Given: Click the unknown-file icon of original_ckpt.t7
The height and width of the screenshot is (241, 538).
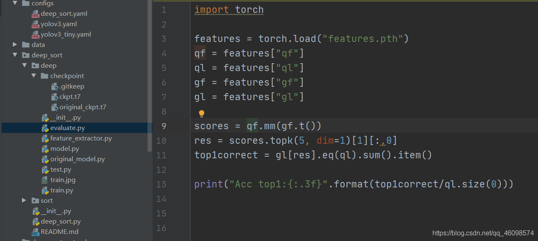Looking at the screenshot, I should coord(54,107).
